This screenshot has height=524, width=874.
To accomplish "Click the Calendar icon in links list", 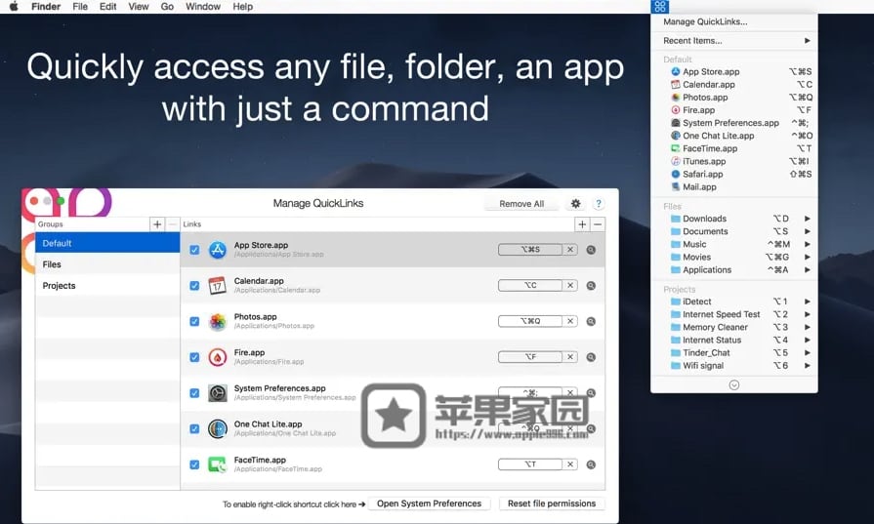I will (x=218, y=286).
